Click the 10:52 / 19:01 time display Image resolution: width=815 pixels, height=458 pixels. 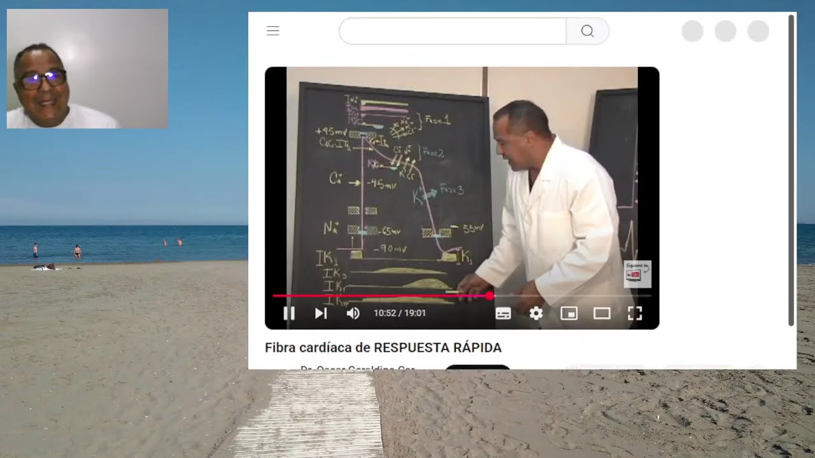coord(400,313)
